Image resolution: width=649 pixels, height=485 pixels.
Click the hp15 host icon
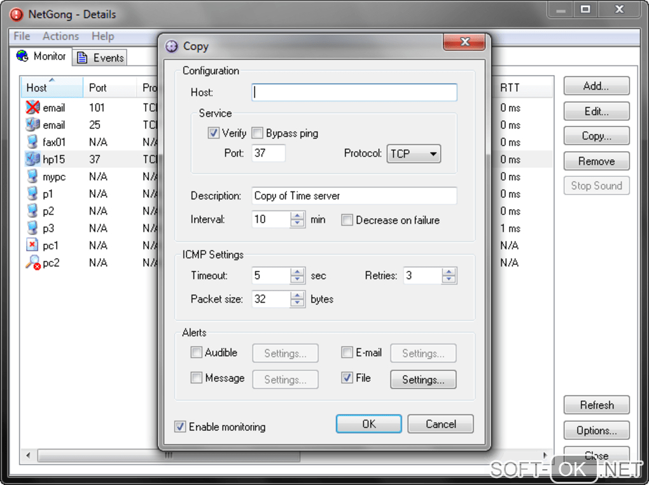click(32, 159)
